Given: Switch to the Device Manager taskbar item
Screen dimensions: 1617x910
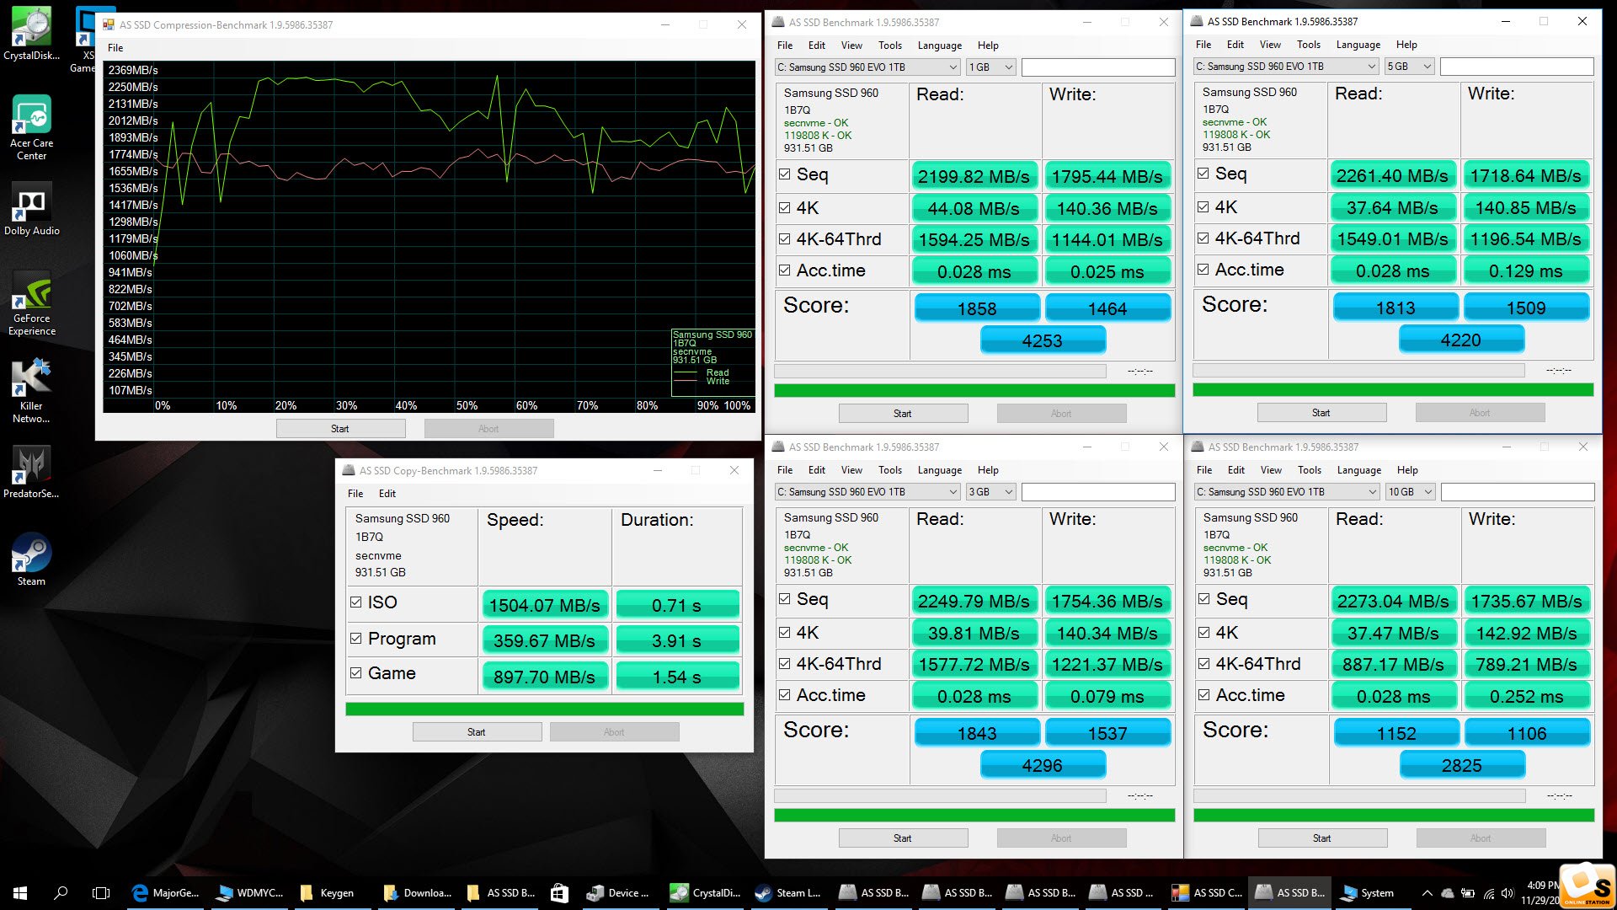Looking at the screenshot, I should [619, 893].
